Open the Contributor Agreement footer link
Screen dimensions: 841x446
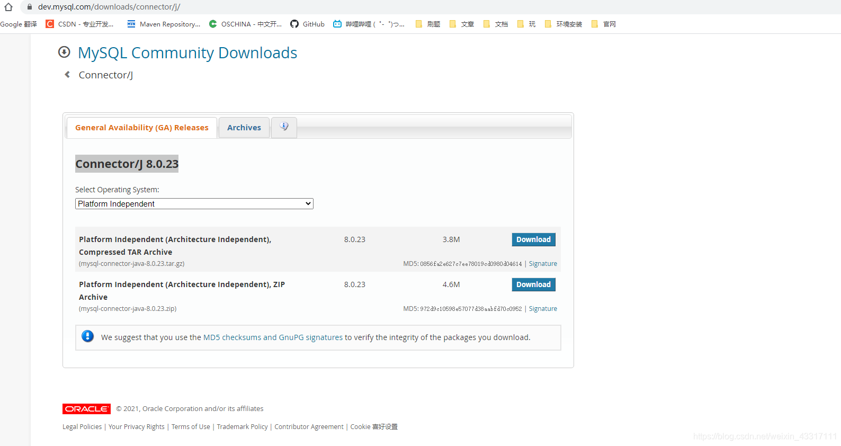coord(309,427)
